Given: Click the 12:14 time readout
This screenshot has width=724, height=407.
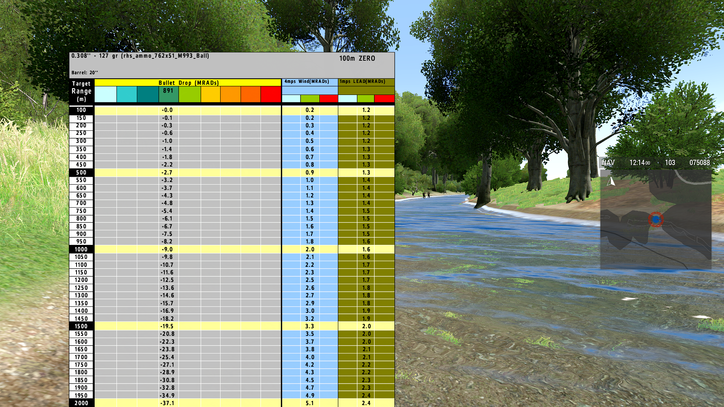Looking at the screenshot, I should pos(640,163).
